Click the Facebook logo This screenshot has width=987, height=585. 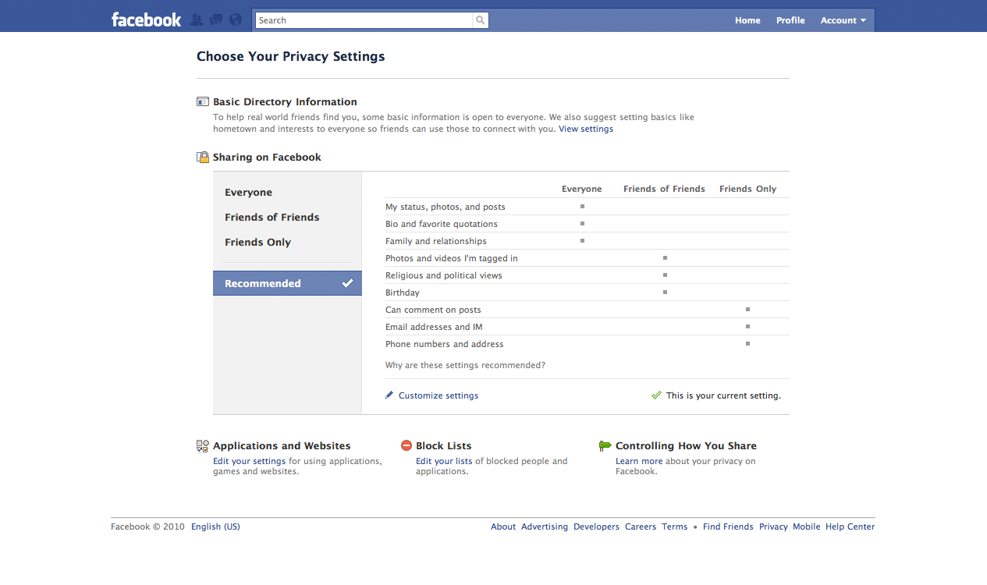pyautogui.click(x=146, y=19)
